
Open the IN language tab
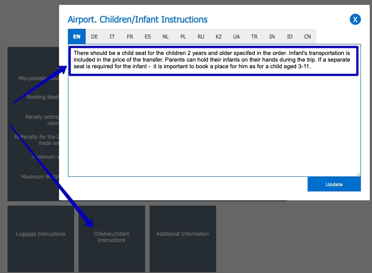tap(272, 36)
